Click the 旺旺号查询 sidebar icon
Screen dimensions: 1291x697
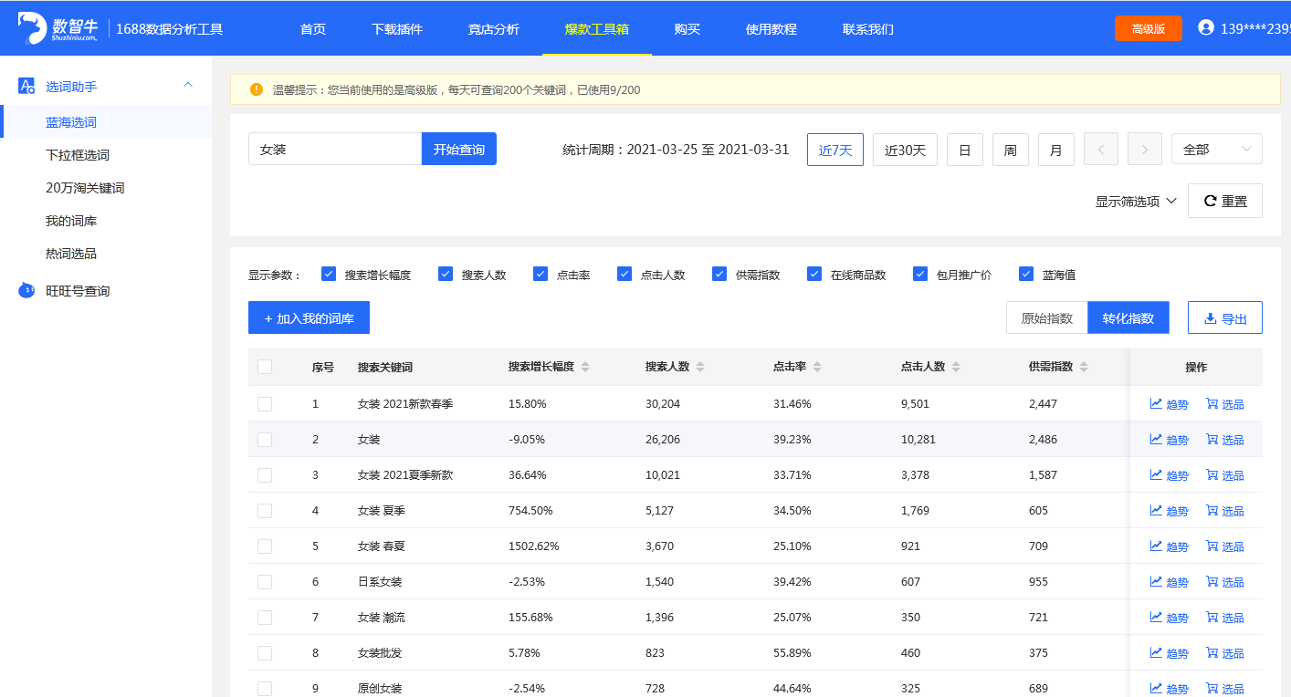point(26,291)
